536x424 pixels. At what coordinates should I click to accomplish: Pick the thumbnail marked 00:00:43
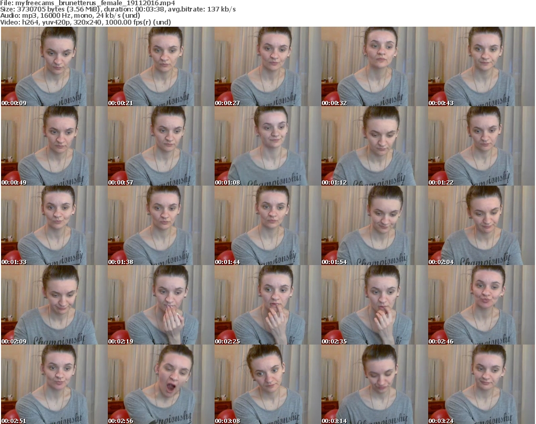pos(481,66)
